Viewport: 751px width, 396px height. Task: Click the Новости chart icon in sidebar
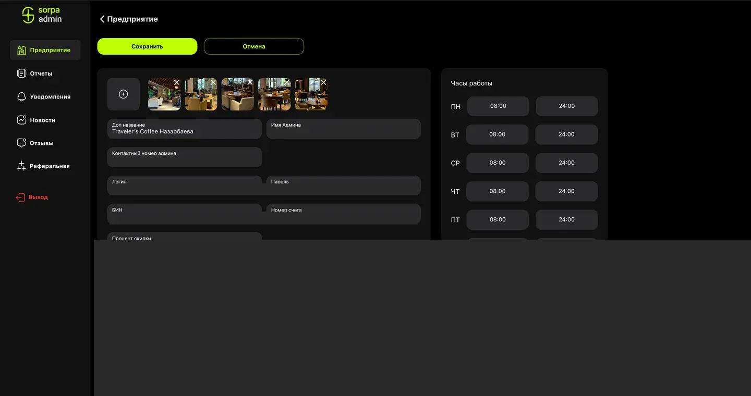(21, 120)
